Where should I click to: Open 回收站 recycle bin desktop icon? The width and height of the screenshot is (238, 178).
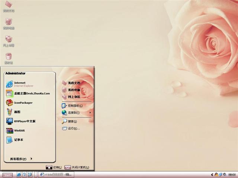[x=9, y=57]
